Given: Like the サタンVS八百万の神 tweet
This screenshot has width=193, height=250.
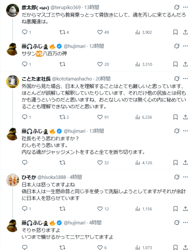Looking at the screenshot, I should point(100,64).
